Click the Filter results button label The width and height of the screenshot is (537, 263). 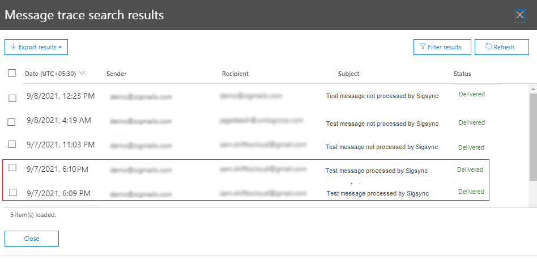444,47
